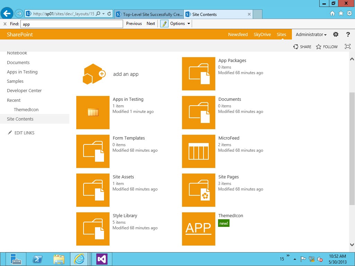
Task: Open the Apps in Testing library tile
Action: (93, 112)
